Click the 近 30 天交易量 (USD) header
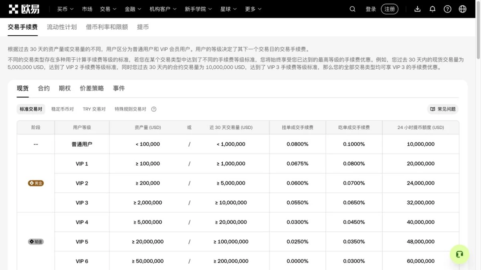Screen dimensions: 481x270 point(231,128)
